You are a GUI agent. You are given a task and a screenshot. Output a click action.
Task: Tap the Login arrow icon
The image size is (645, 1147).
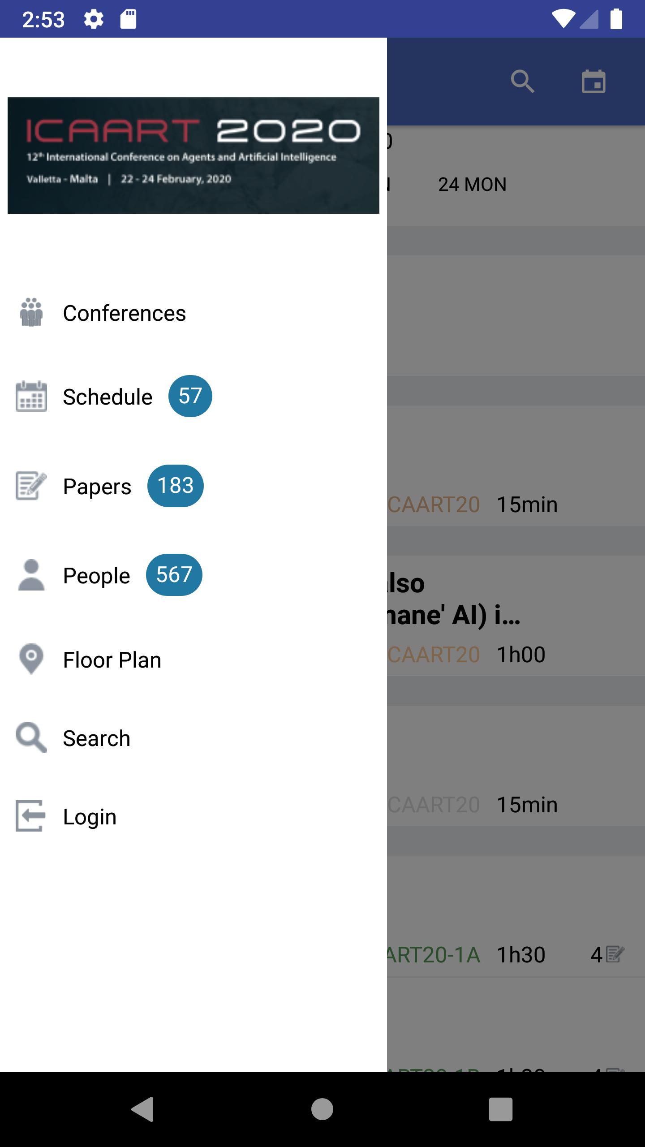pyautogui.click(x=30, y=816)
